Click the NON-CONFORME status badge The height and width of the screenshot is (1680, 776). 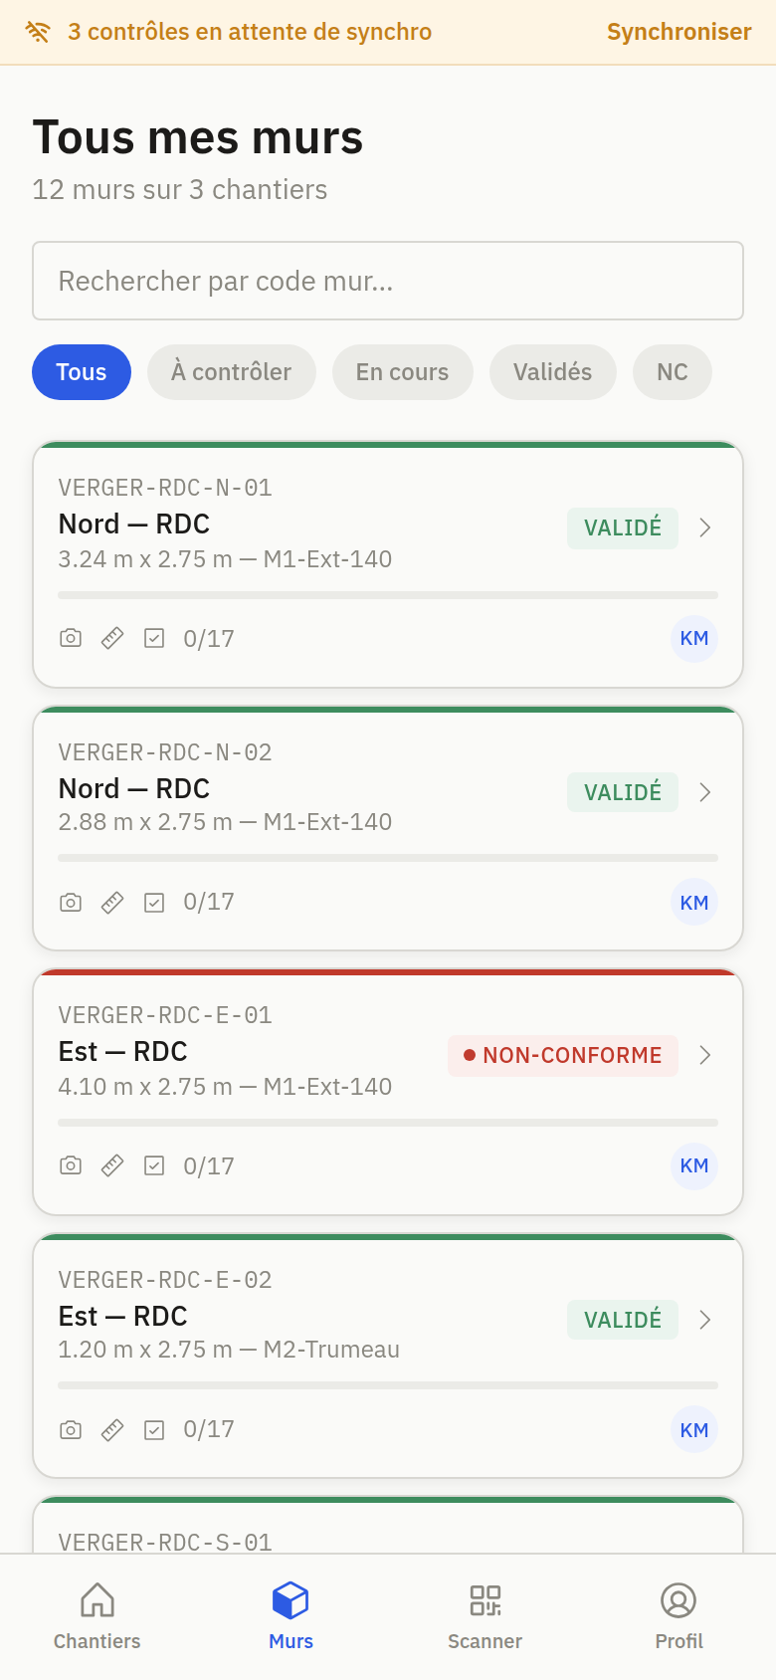click(x=563, y=1055)
